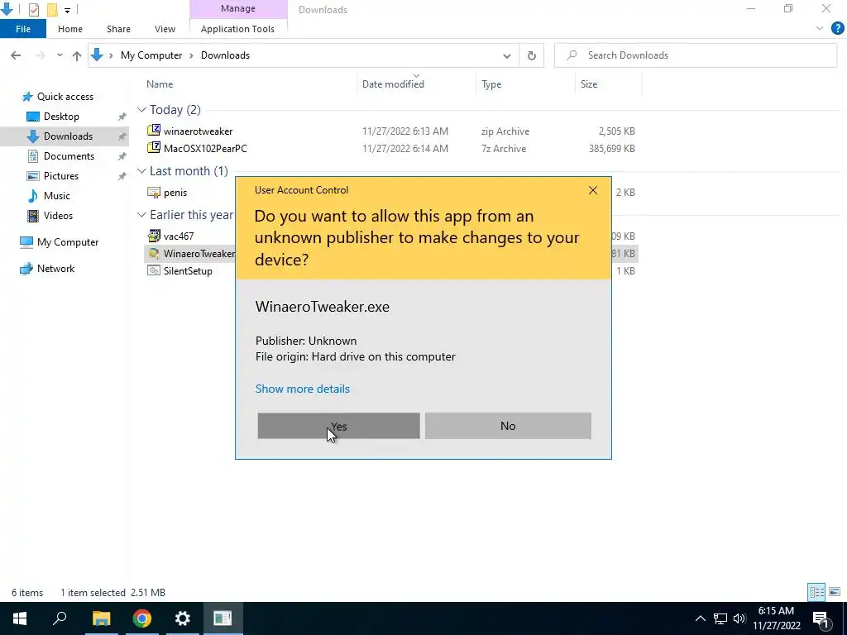This screenshot has width=847, height=635.
Task: Select Network in navigation pane
Action: (55, 269)
